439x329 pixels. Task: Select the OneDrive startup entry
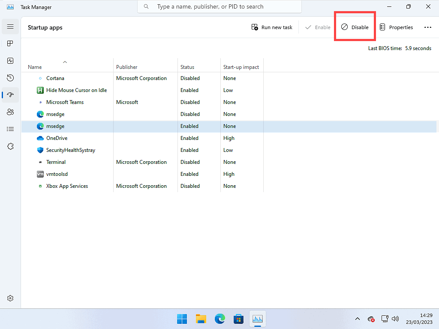click(x=57, y=138)
